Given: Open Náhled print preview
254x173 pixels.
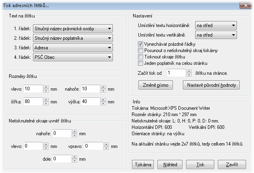Looking at the screenshot, I should [x=170, y=165].
